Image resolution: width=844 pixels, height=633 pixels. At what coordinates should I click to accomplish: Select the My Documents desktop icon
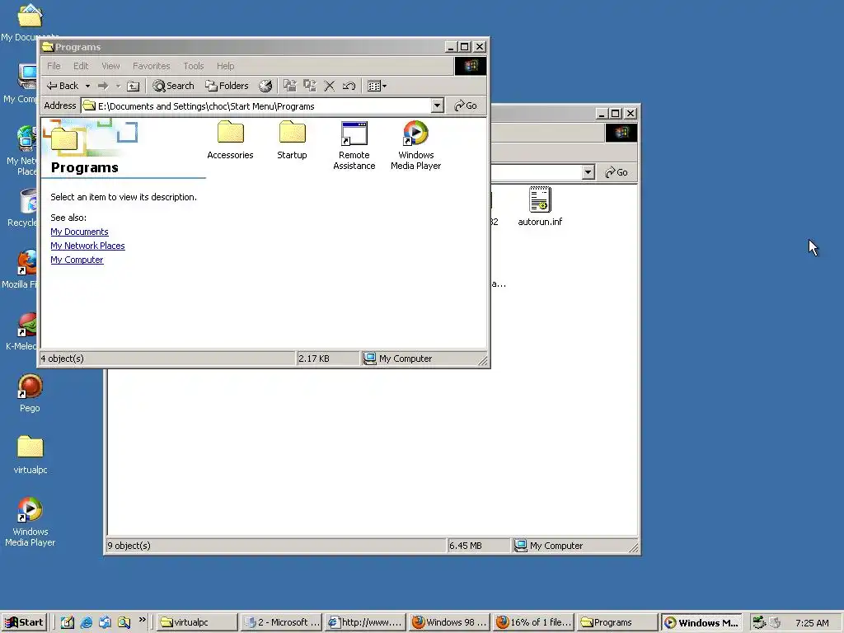click(x=30, y=22)
